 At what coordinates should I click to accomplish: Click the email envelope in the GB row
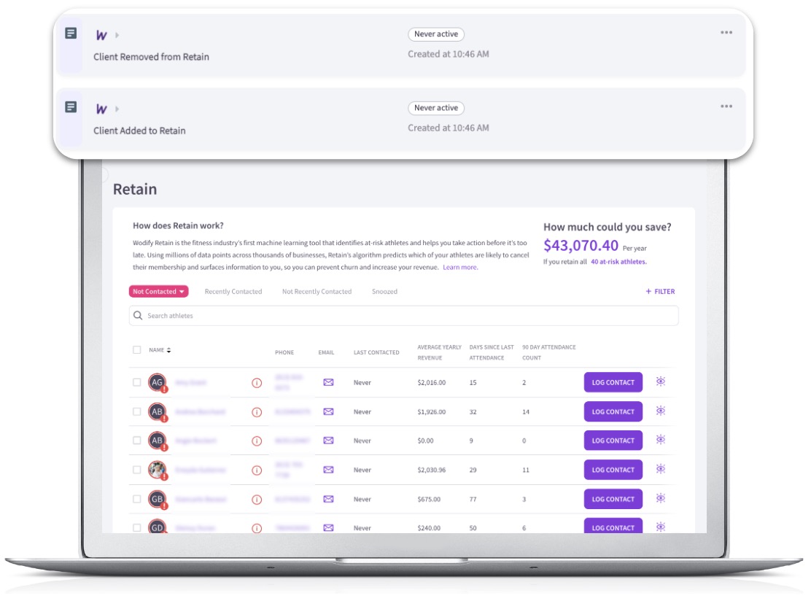point(328,499)
